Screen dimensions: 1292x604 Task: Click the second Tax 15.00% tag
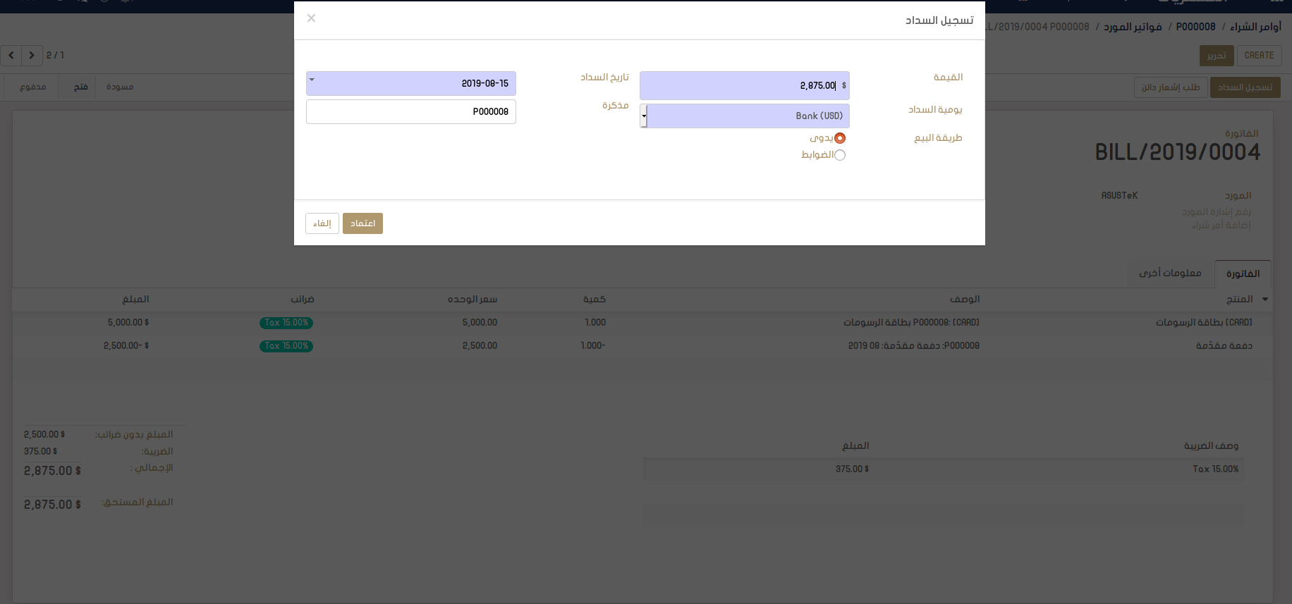pos(286,346)
